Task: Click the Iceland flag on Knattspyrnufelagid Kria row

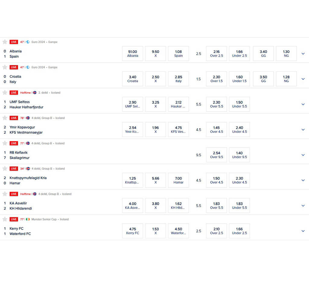Action: [28, 169]
